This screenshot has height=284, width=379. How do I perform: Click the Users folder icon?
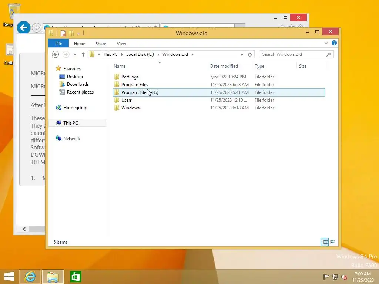[x=117, y=100]
